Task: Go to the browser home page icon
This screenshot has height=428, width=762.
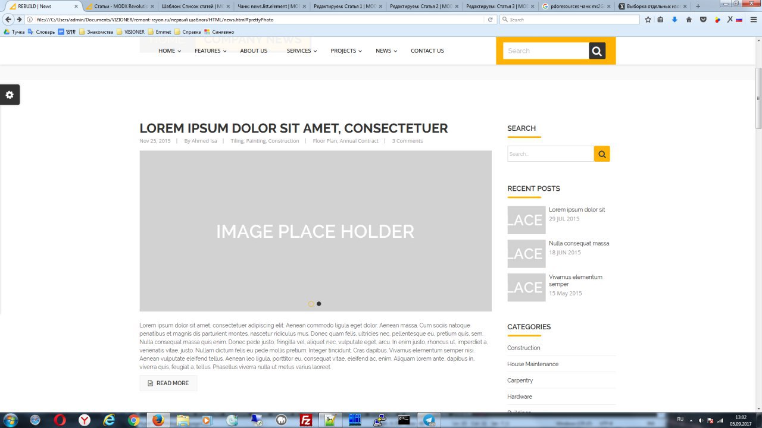Action: pos(689,20)
